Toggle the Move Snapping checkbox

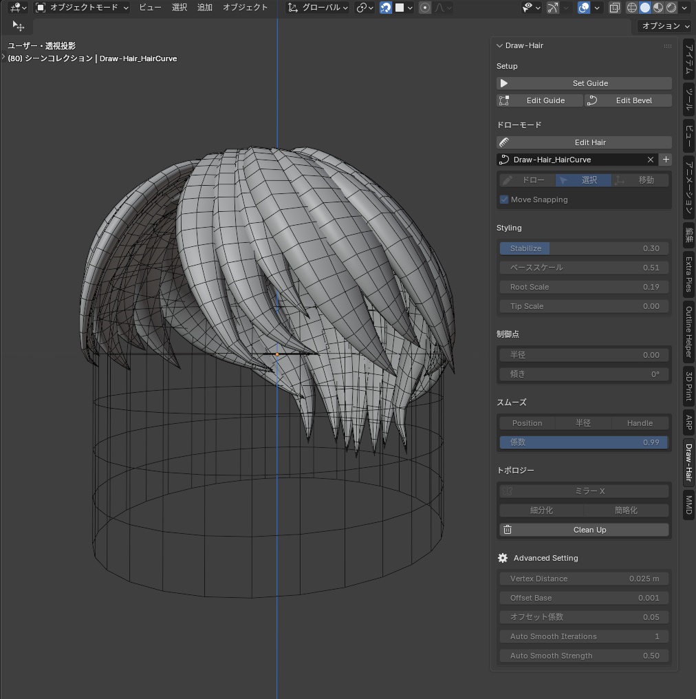pyautogui.click(x=504, y=200)
